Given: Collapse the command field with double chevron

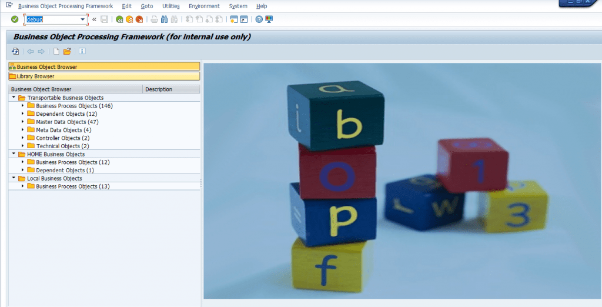Looking at the screenshot, I should point(94,19).
